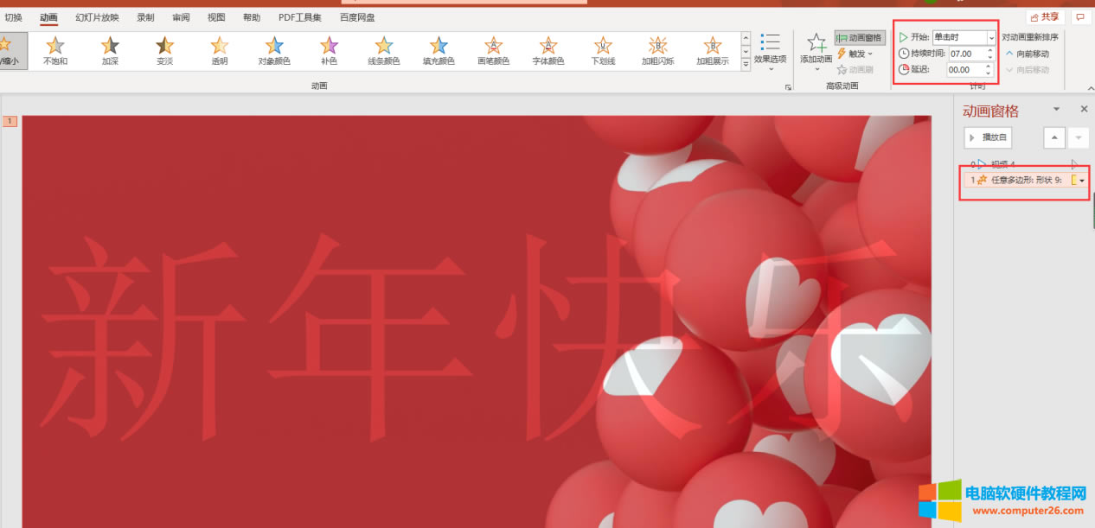Apply the 补色 (Complementary Color) animation

tap(329, 51)
